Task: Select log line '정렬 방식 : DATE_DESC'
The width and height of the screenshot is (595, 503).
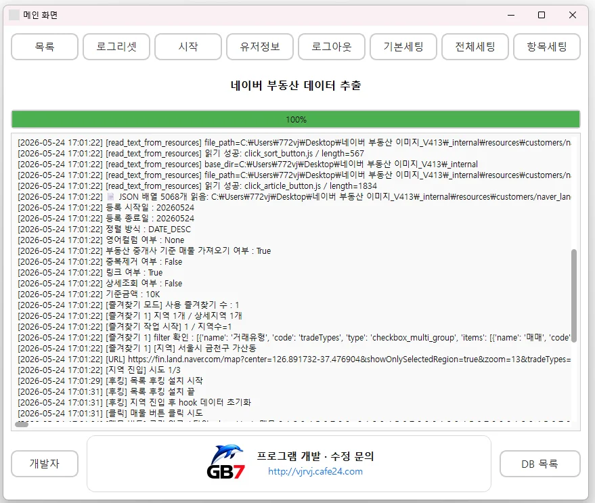Action: (104, 229)
